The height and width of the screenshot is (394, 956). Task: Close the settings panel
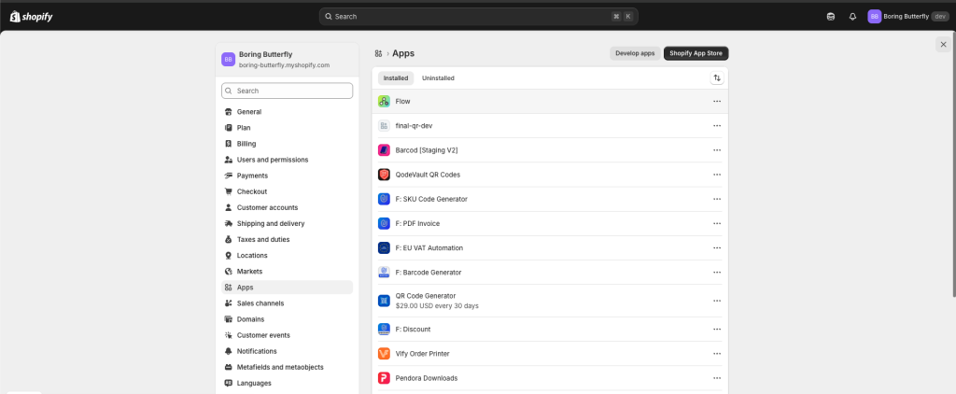pyautogui.click(x=942, y=44)
